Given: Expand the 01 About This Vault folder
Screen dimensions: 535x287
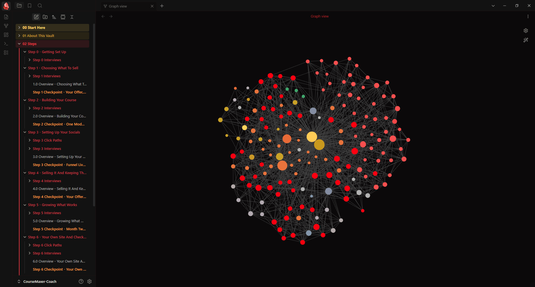Looking at the screenshot, I should (x=52, y=36).
